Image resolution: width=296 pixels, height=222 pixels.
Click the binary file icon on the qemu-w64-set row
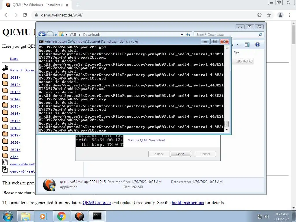pos(5,162)
